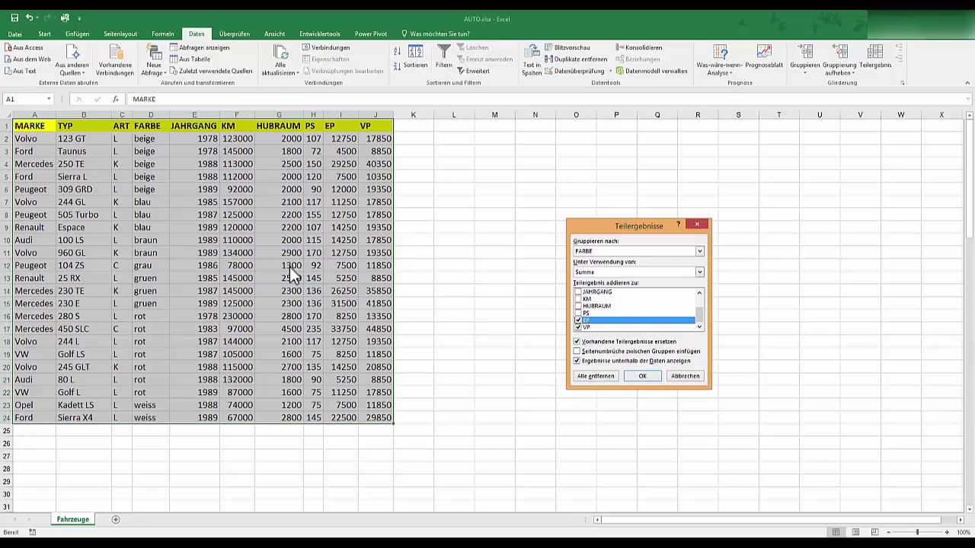
Task: Open the Datenüberprüfung tool
Action: pos(574,71)
